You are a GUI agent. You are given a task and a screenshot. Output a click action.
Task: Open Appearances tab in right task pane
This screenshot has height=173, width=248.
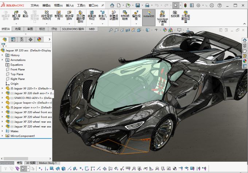245,61
